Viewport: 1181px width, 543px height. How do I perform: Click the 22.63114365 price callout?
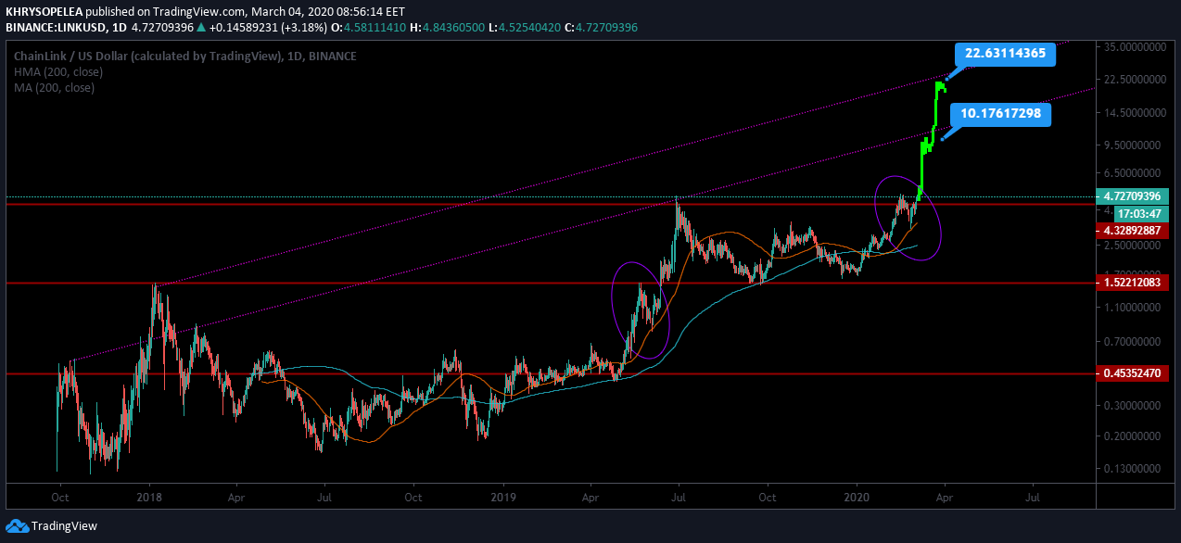coord(1005,54)
